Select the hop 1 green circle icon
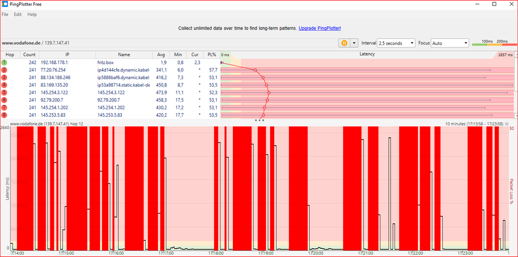Image resolution: width=518 pixels, height=257 pixels. [4, 62]
